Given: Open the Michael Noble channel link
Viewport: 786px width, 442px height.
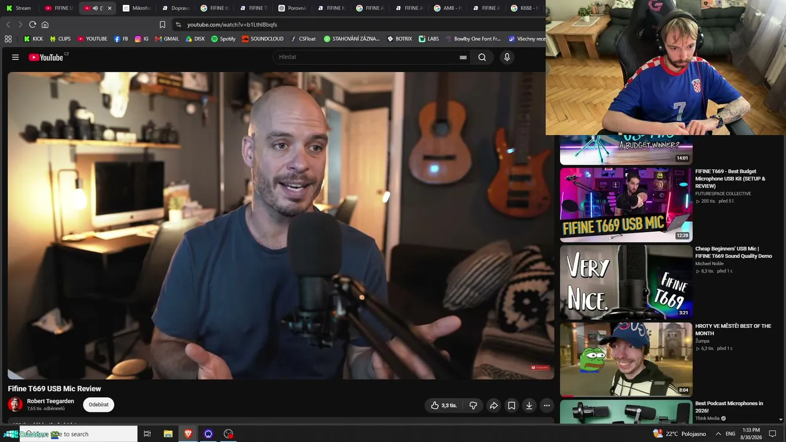Looking at the screenshot, I should (x=709, y=263).
